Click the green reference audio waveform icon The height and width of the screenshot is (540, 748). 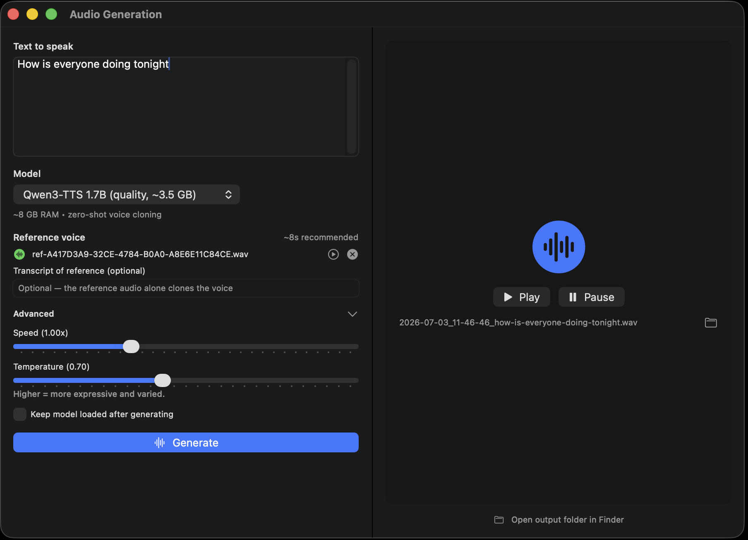coord(19,254)
